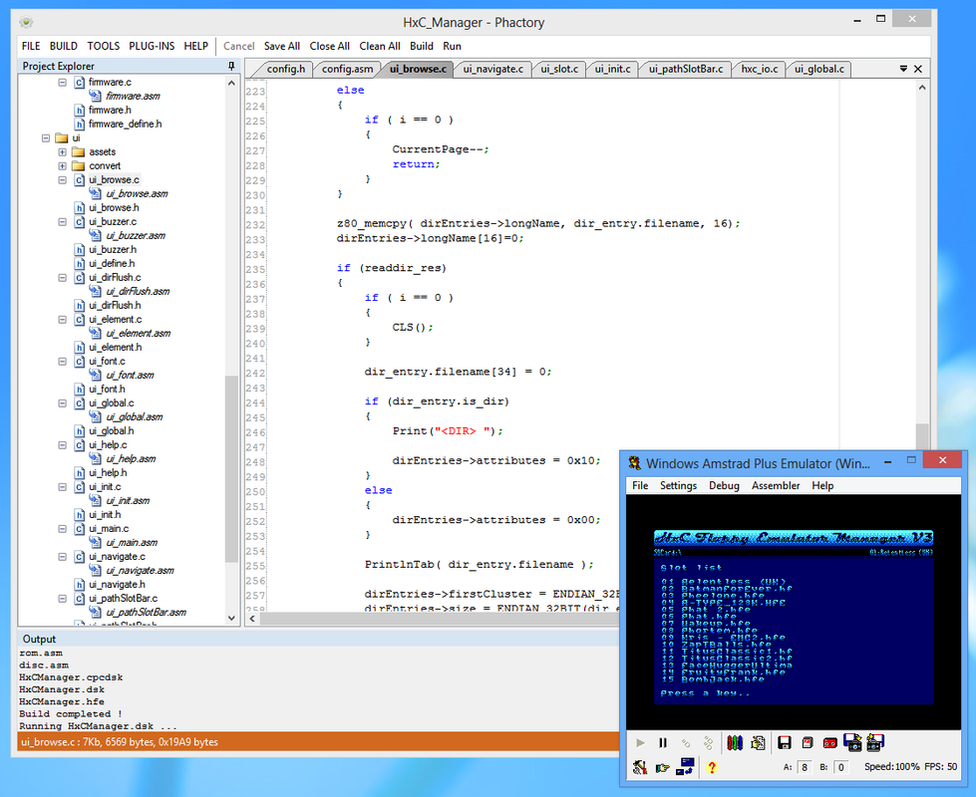Viewport: 976px width, 797px height.
Task: Collapse the ui folder node
Action: pyautogui.click(x=46, y=138)
